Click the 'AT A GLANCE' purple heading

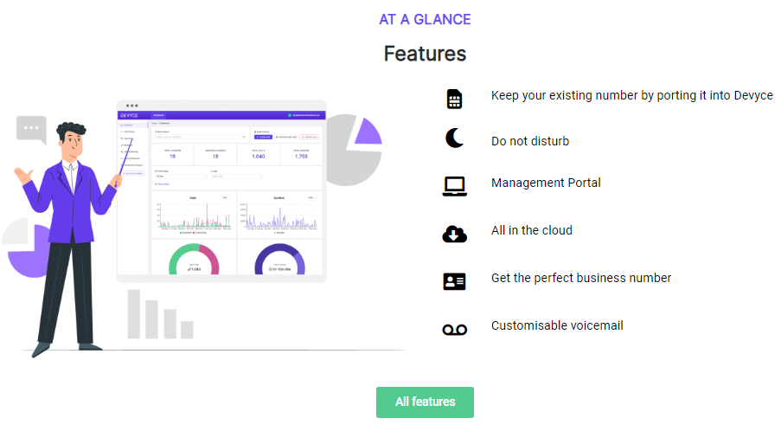coord(425,20)
